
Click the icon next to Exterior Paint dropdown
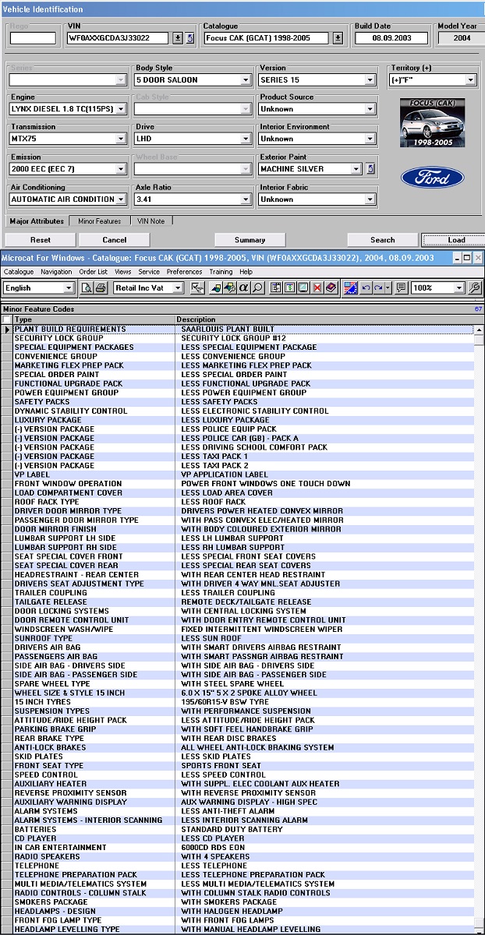coord(371,168)
